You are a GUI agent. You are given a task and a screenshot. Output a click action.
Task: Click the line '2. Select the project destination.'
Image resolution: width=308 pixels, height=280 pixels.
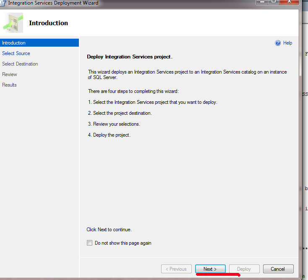[x=120, y=113]
